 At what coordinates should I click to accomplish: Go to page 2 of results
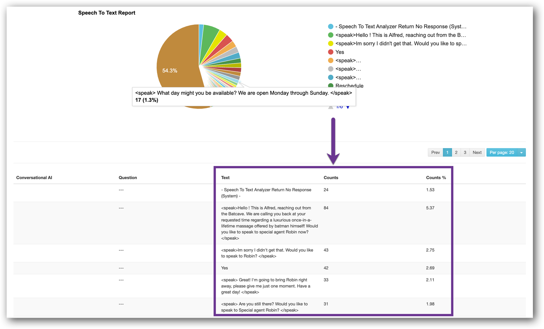pos(456,152)
